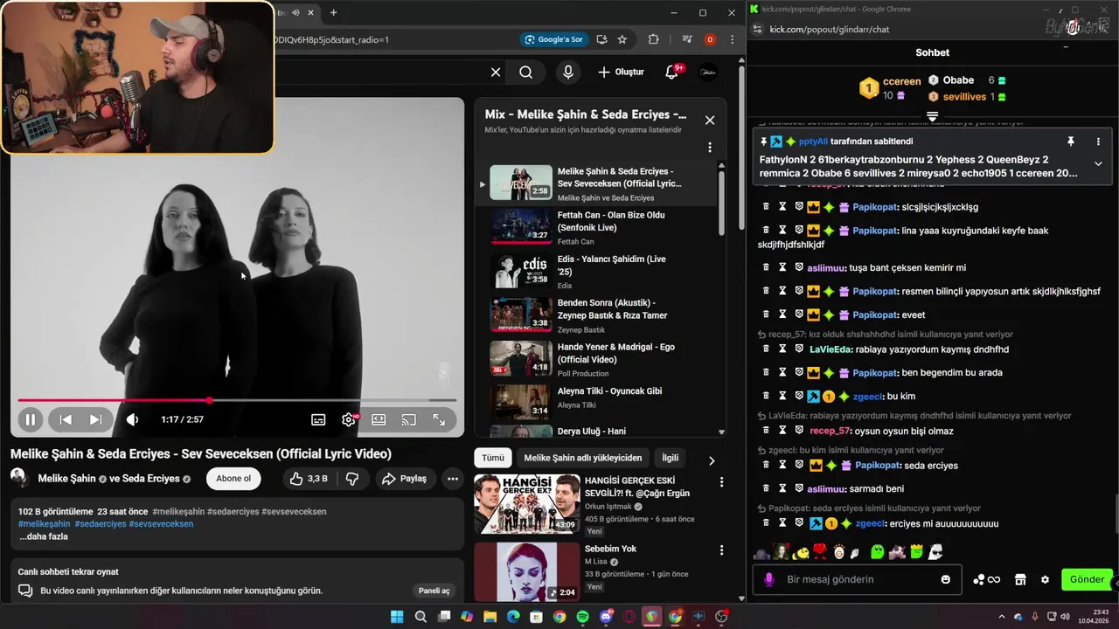The height and width of the screenshot is (629, 1119).
Task: Expand description with ...daha fazla
Action: click(x=43, y=536)
